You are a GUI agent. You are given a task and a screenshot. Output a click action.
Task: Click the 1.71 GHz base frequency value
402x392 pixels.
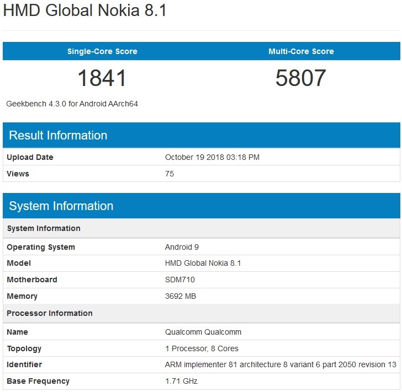tap(181, 381)
